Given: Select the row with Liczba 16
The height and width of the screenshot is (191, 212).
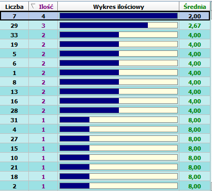Looking at the screenshot, I should coord(105,101).
